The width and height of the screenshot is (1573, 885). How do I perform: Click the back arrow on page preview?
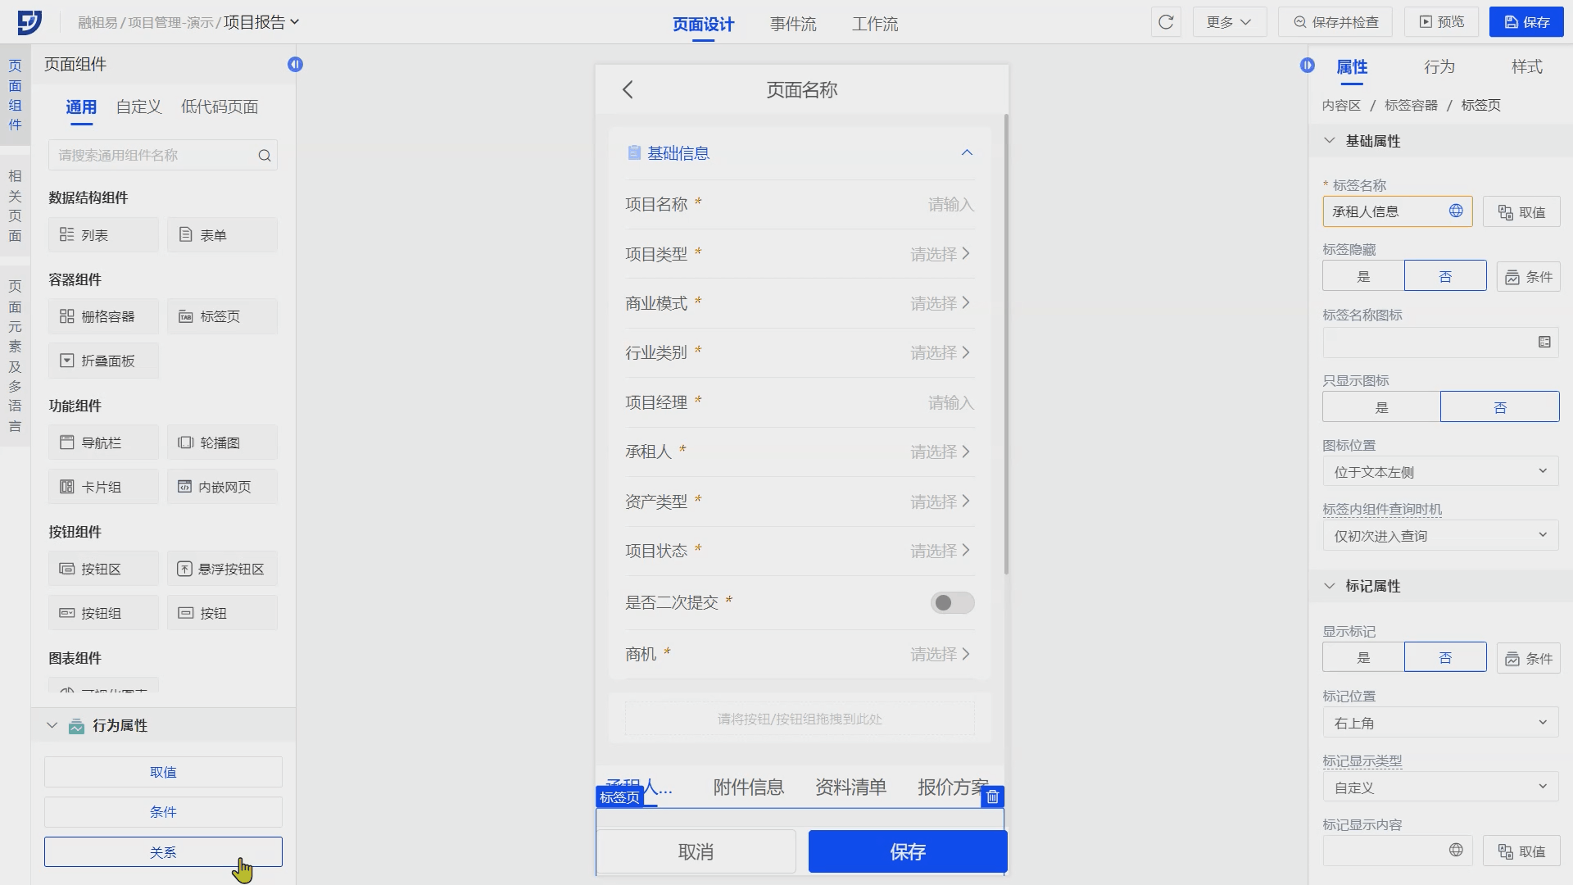coord(628,90)
